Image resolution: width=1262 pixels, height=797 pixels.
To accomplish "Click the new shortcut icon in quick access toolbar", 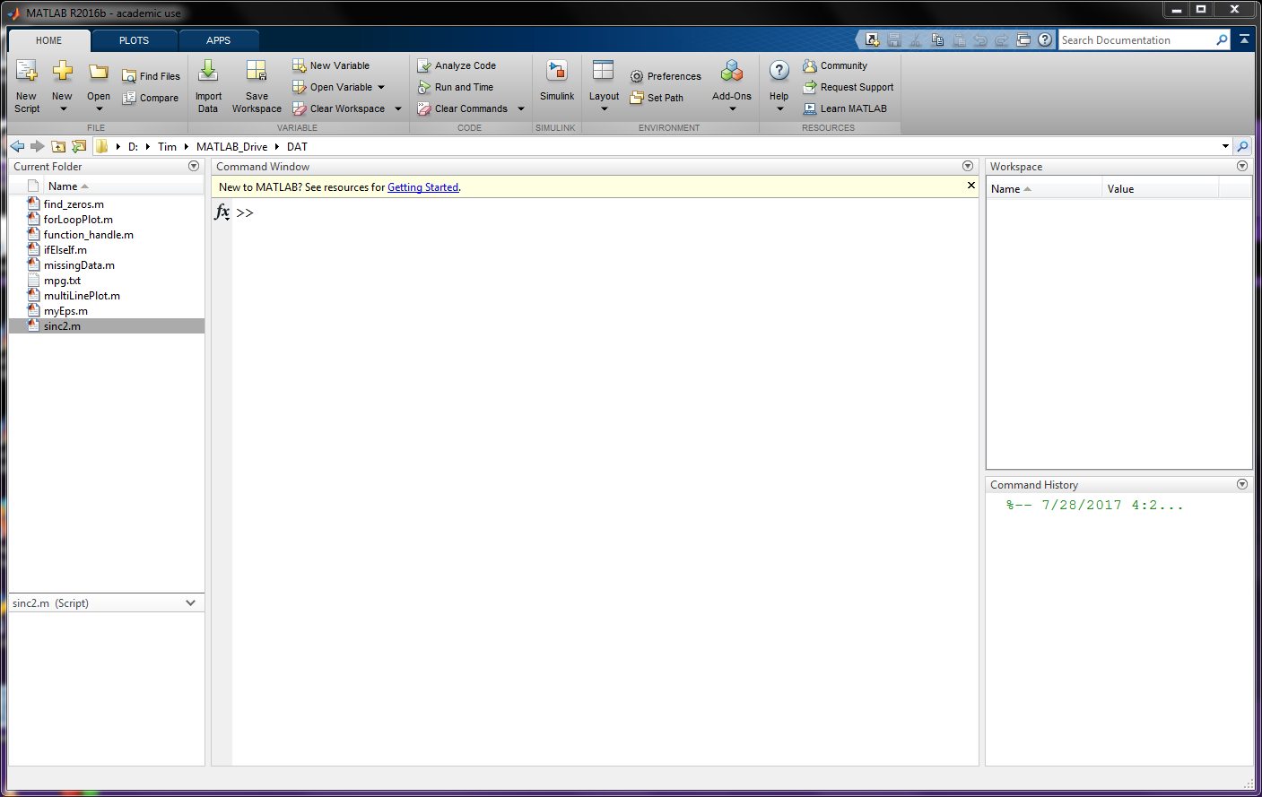I will pos(872,39).
